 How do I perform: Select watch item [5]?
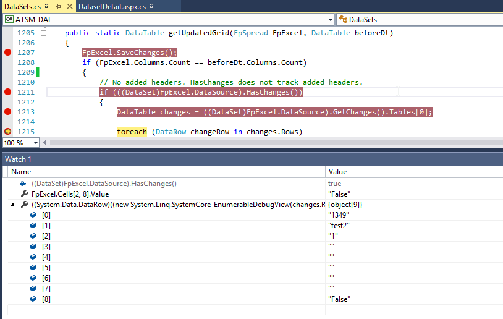point(46,268)
